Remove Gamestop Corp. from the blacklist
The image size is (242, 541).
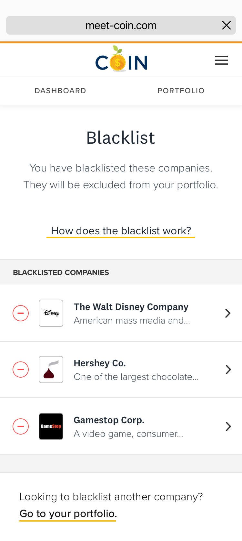pos(20,426)
